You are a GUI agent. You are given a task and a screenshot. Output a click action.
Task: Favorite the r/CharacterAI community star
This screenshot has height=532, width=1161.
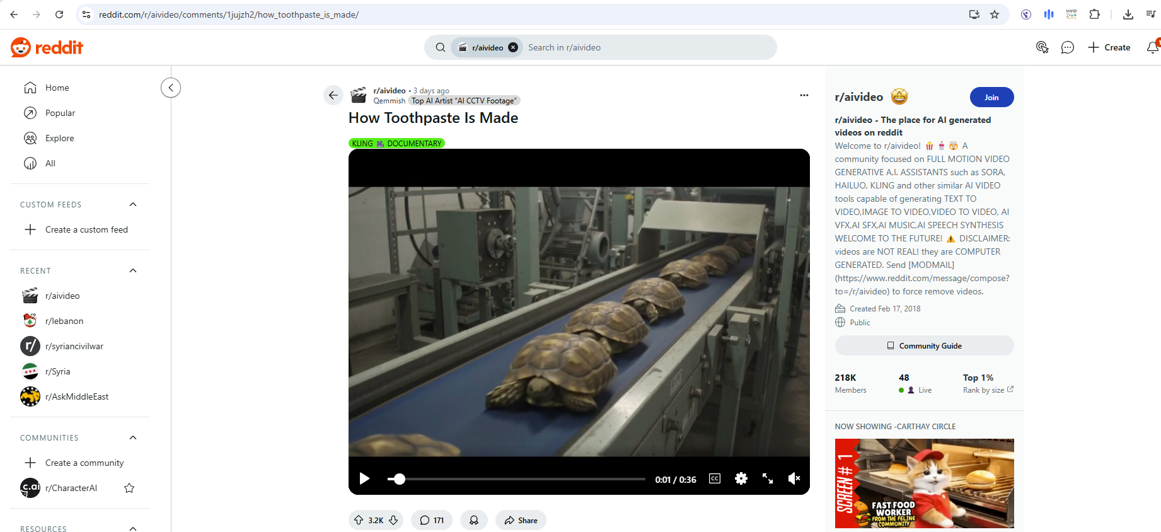tap(129, 488)
